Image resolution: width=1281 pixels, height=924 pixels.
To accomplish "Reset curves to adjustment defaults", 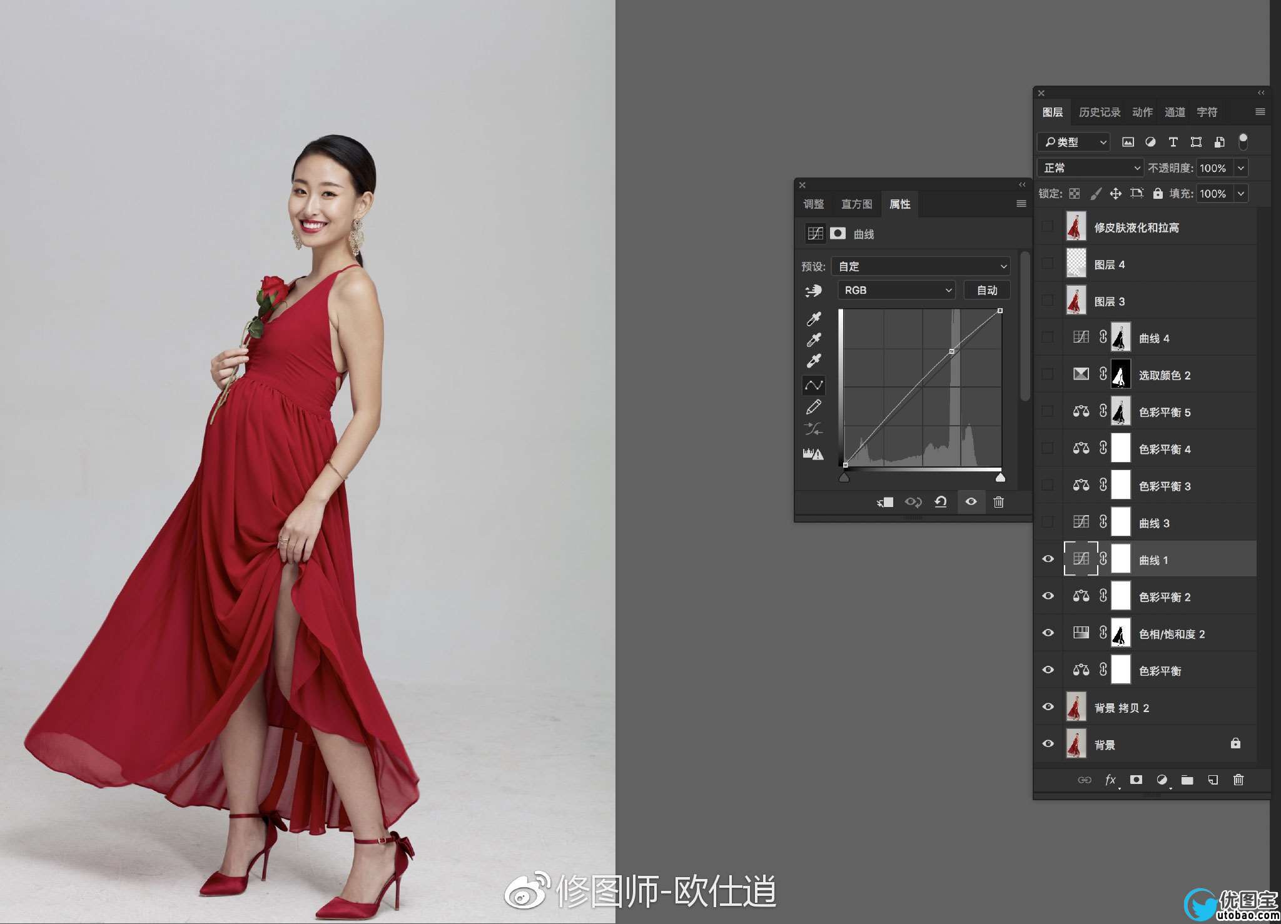I will (941, 502).
